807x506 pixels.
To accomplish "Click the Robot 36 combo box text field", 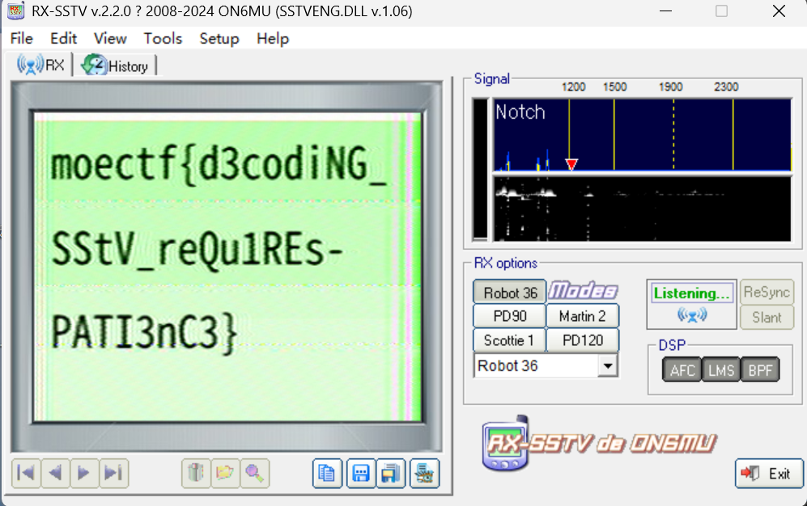I will pos(537,365).
